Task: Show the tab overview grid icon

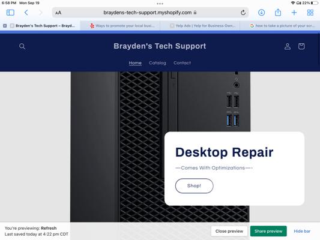Action: (x=310, y=13)
